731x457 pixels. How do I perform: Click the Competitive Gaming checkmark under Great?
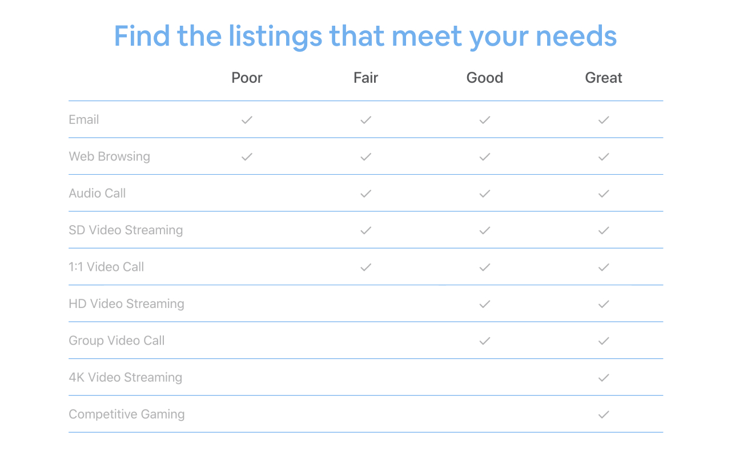(604, 414)
